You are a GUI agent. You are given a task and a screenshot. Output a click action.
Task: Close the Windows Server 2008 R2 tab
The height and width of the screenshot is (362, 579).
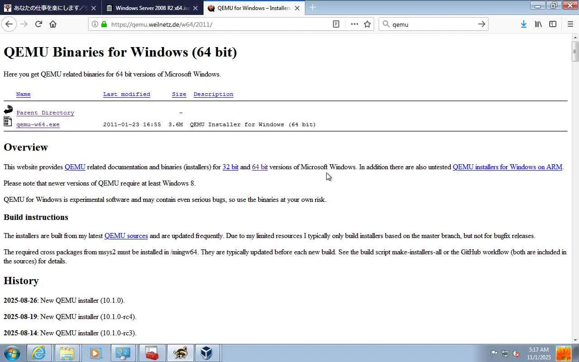tap(195, 8)
